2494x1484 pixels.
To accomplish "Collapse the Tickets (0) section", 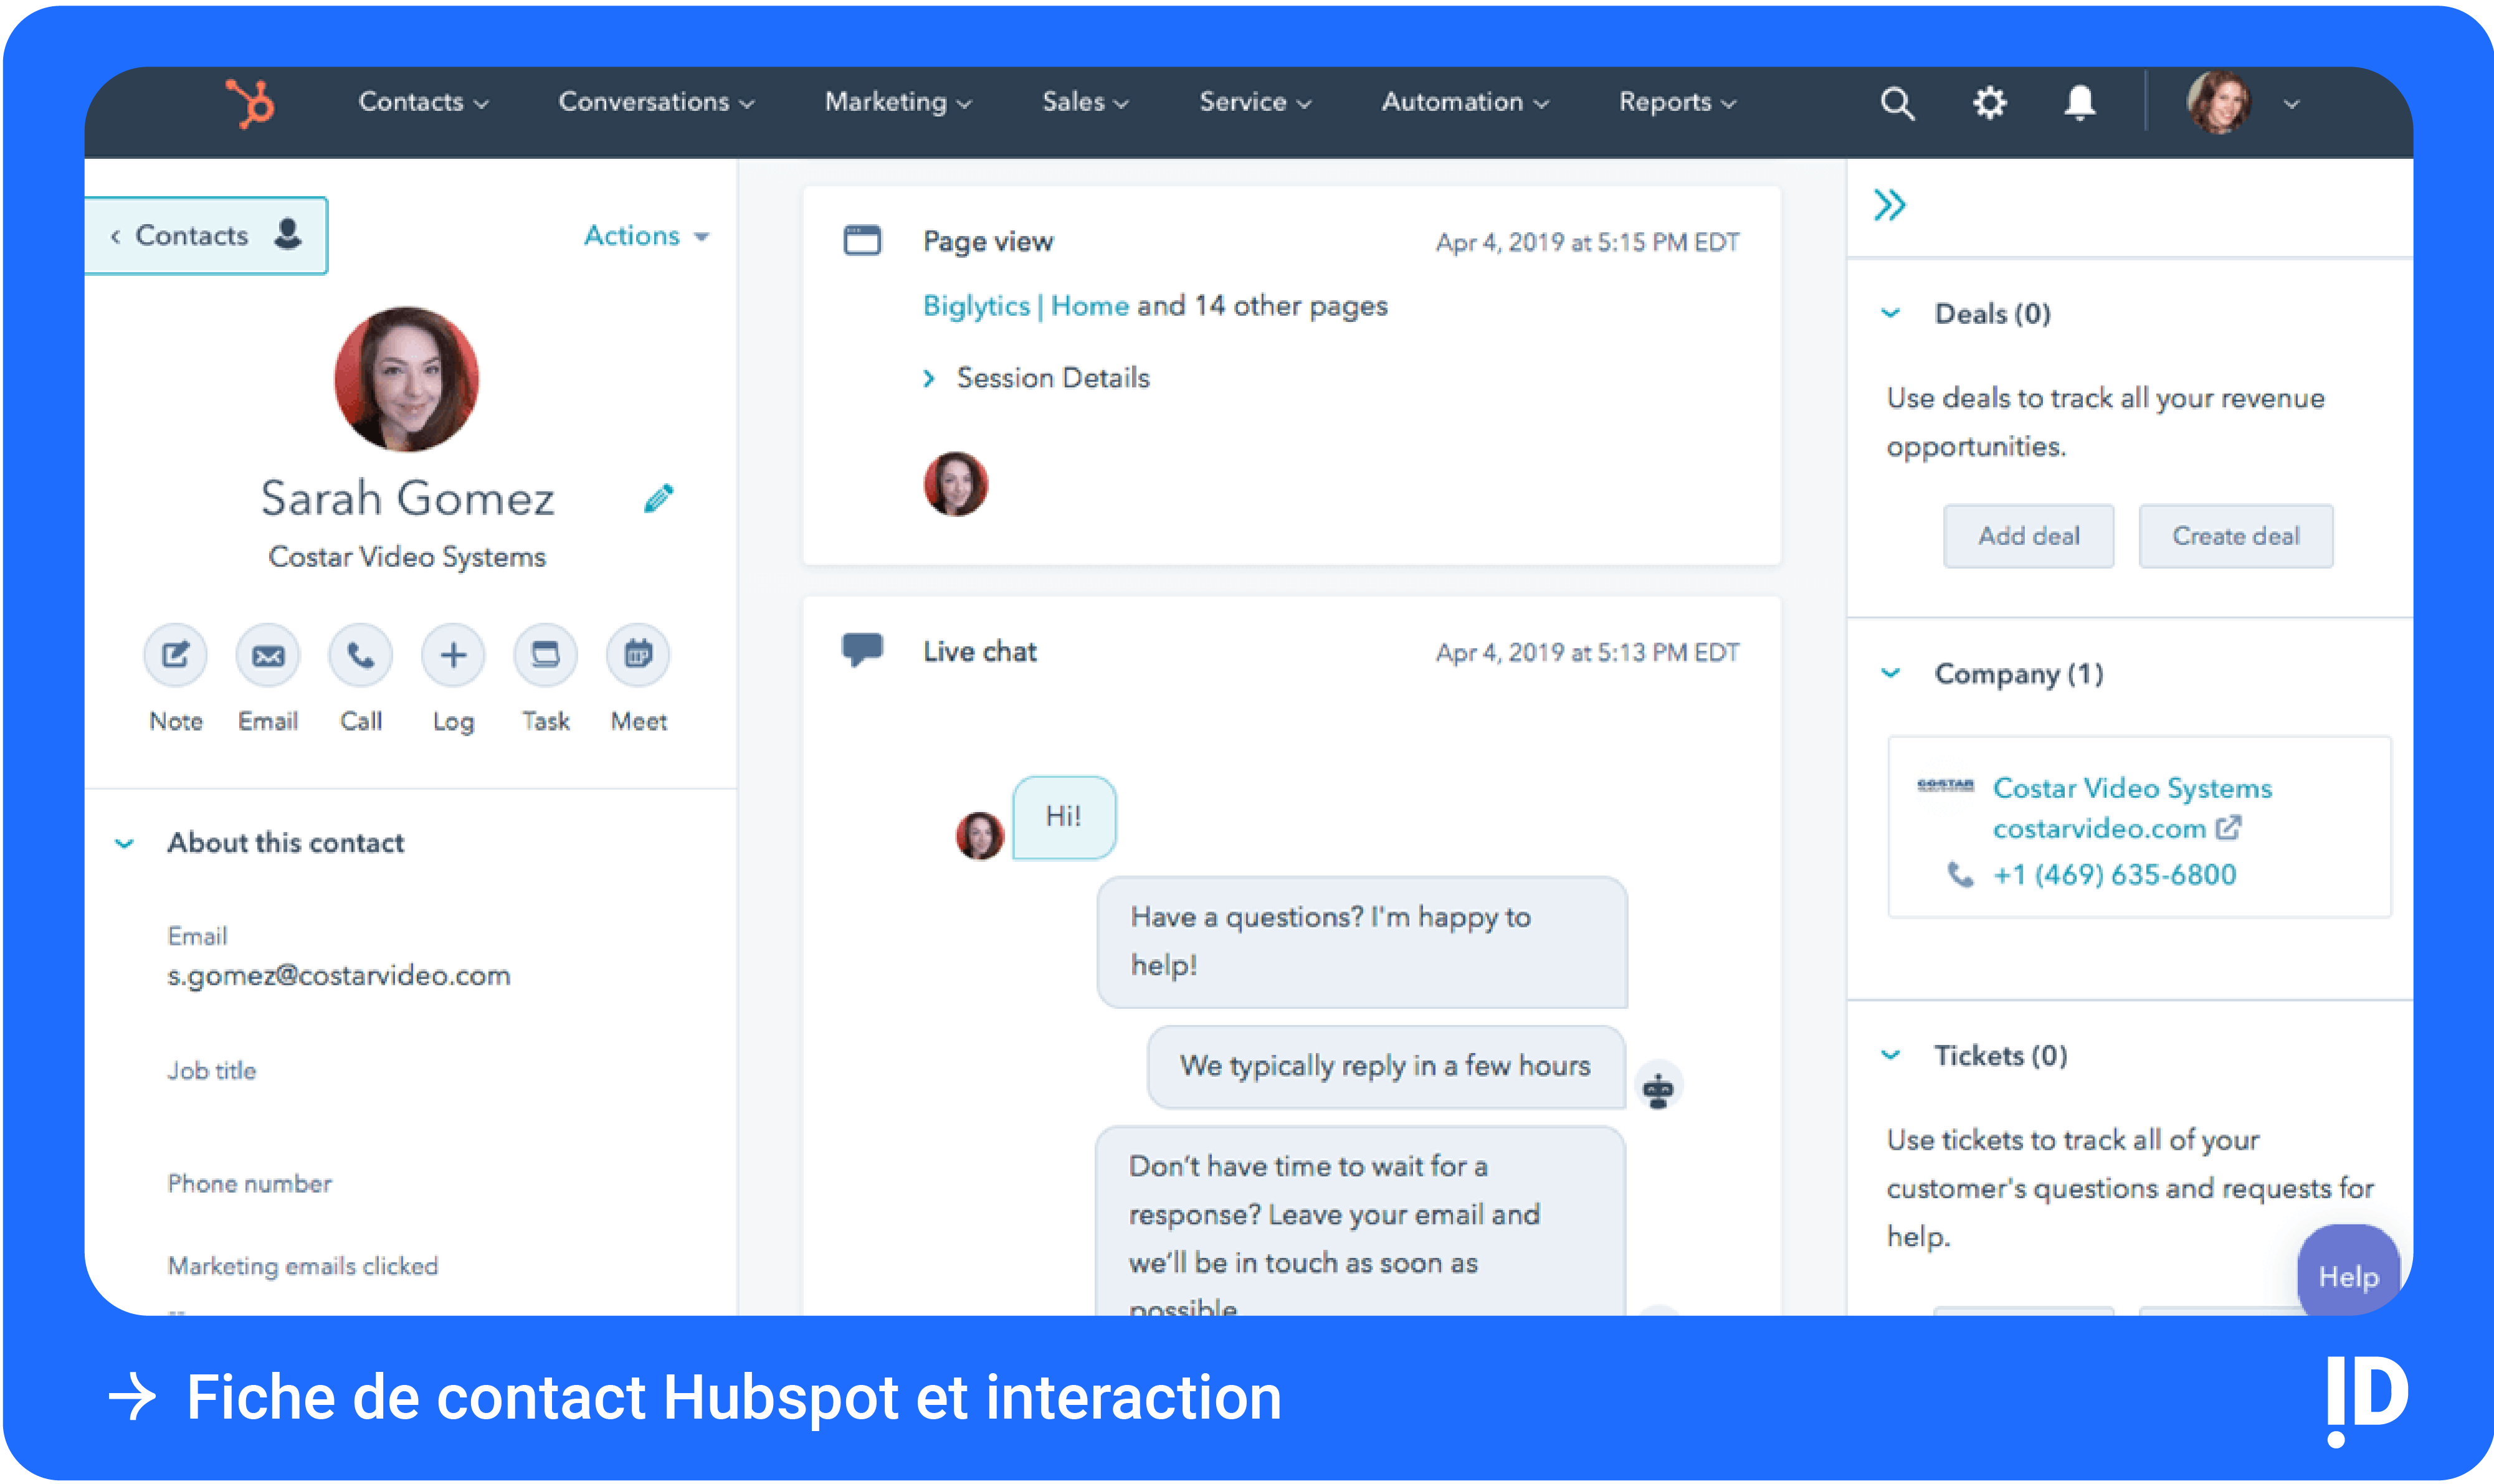I will pyautogui.click(x=1890, y=1056).
